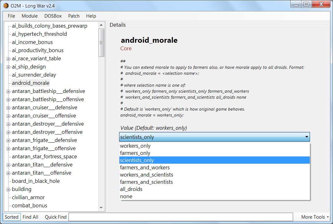Screen dimensions: 333x224
Task: Click the tree scrollbar down arrow
Action: pyautogui.click(x=101, y=208)
